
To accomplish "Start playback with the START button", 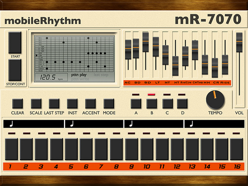I will tap(15, 43).
